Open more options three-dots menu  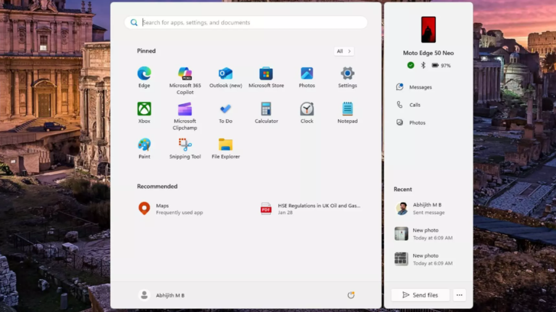[459, 295]
